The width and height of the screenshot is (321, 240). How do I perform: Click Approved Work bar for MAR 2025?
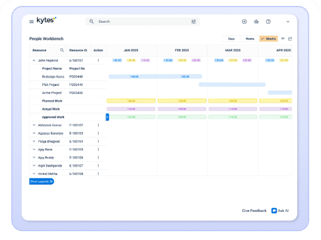point(233,117)
